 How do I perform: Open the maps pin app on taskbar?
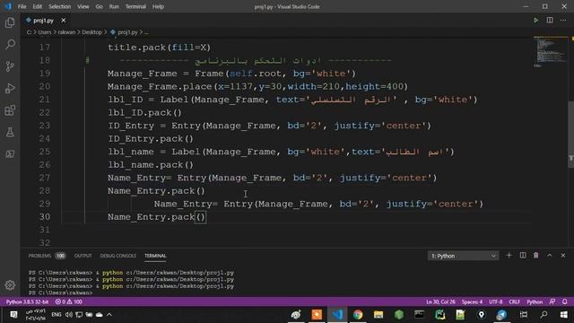[481, 315]
